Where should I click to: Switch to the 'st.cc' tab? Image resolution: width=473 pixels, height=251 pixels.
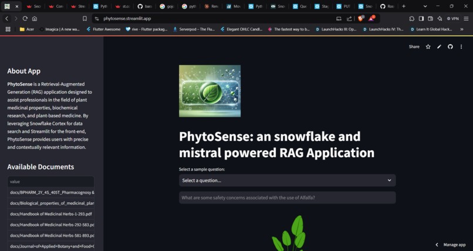(x=123, y=6)
